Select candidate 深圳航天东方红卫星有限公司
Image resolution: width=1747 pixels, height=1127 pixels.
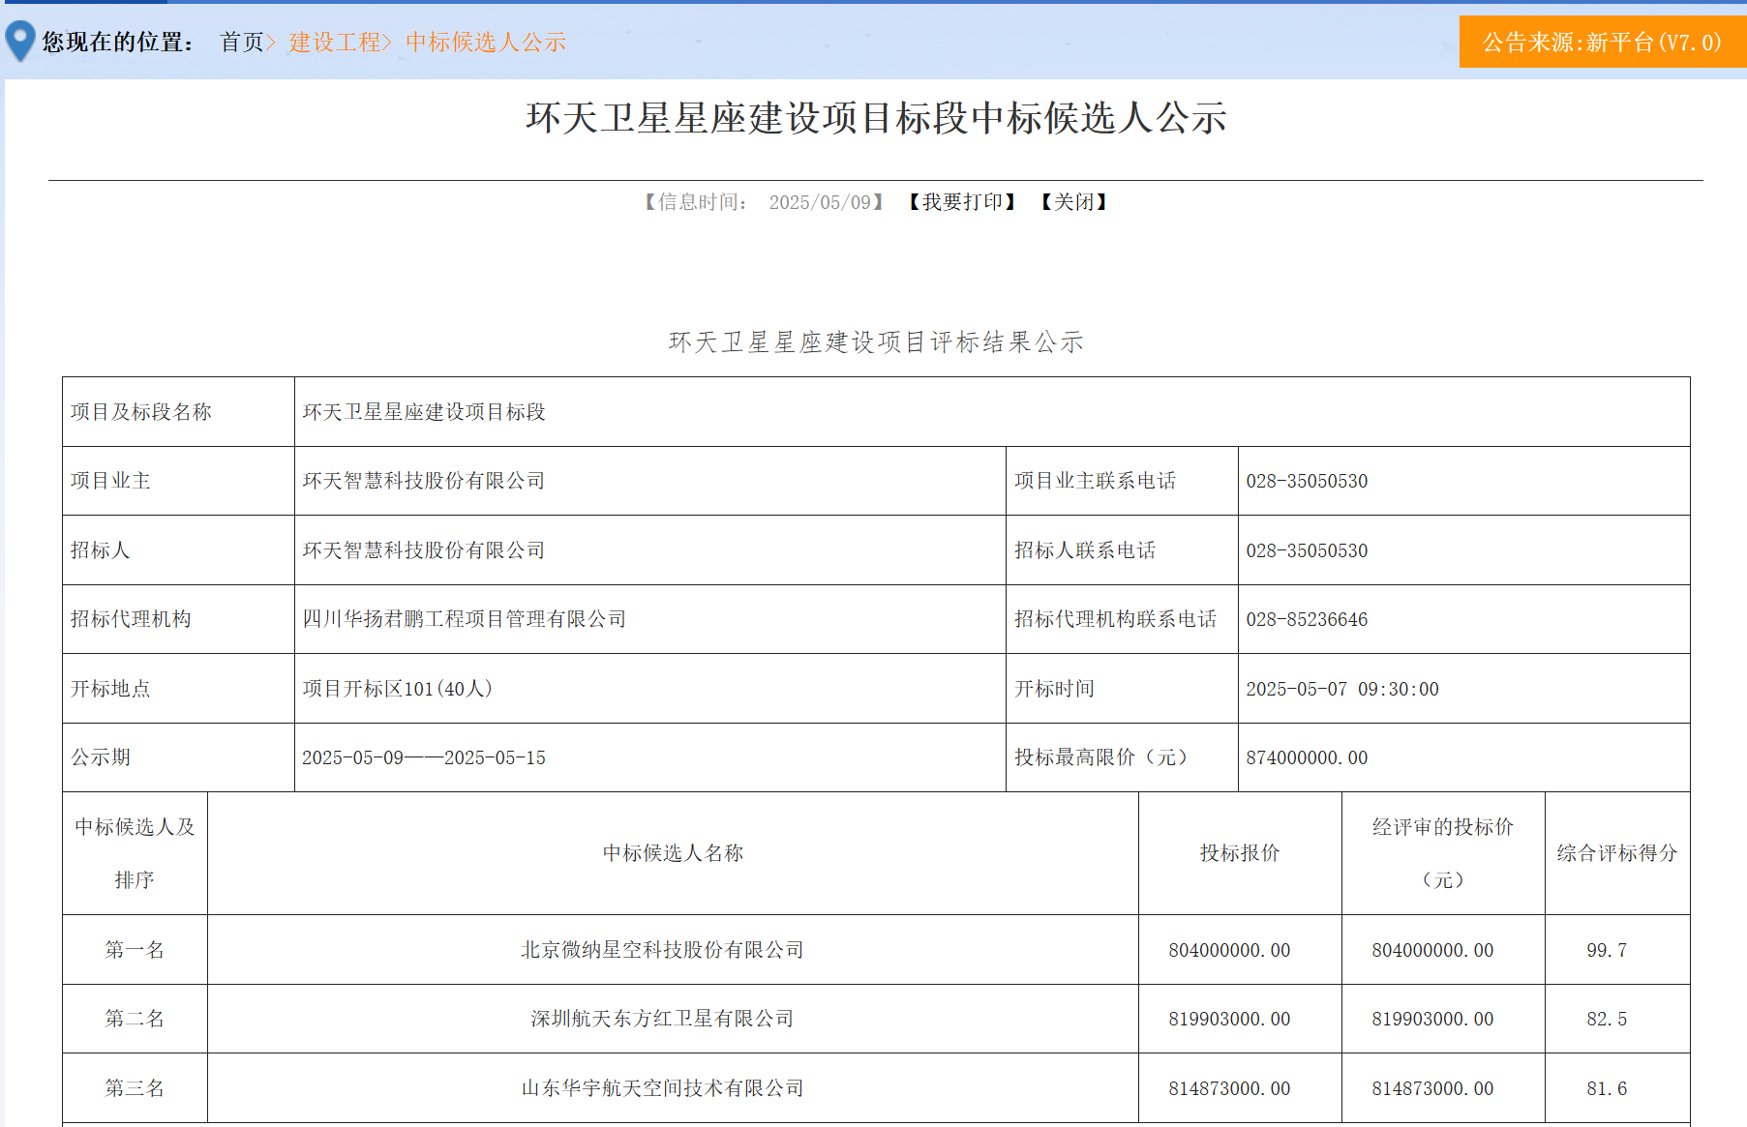[663, 1019]
